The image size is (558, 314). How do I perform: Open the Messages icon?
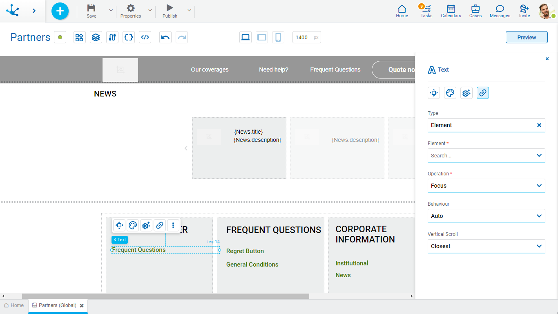pyautogui.click(x=500, y=11)
